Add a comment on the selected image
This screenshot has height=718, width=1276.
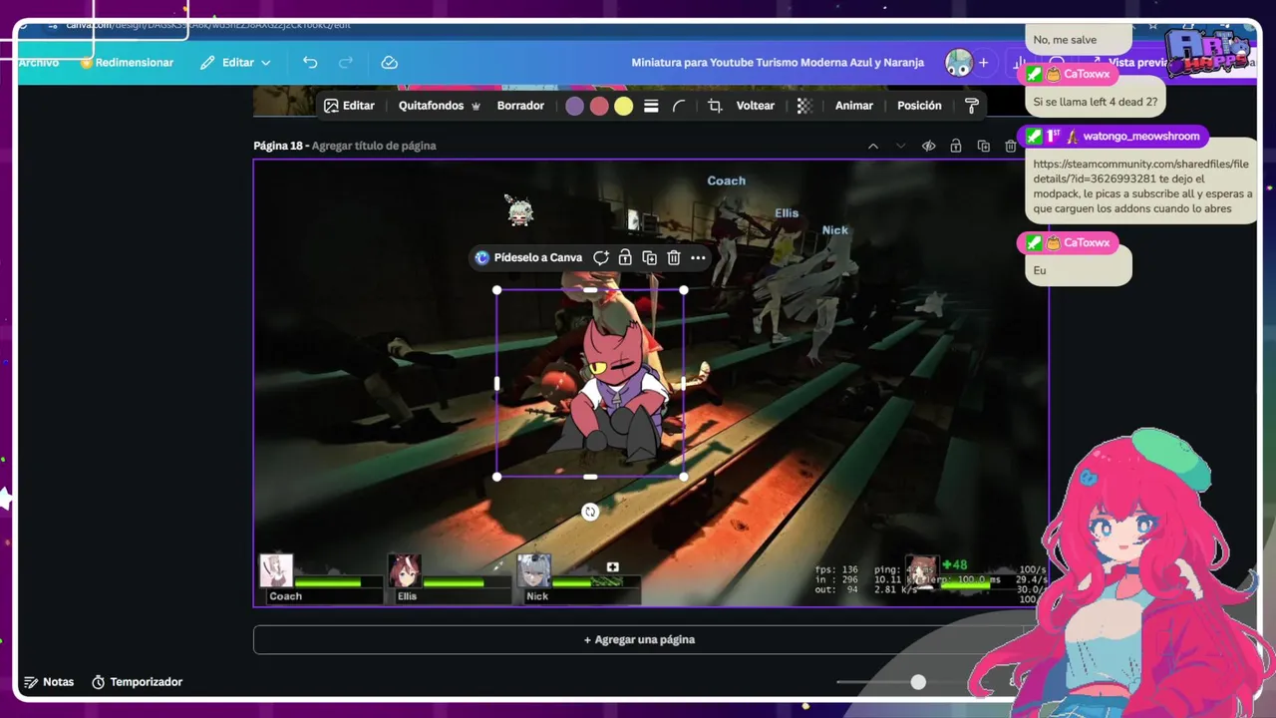(601, 257)
